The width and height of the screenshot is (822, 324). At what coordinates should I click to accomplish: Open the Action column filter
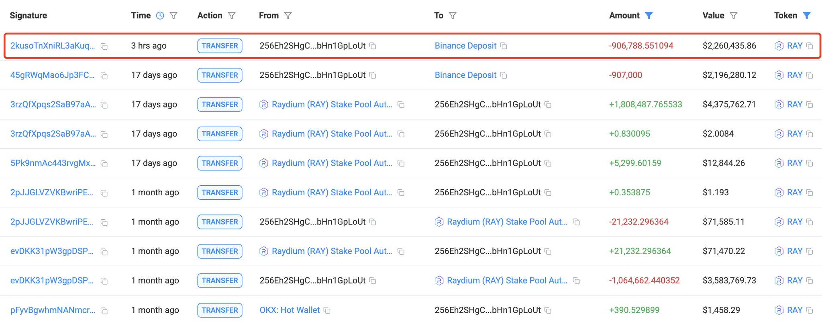pos(232,16)
